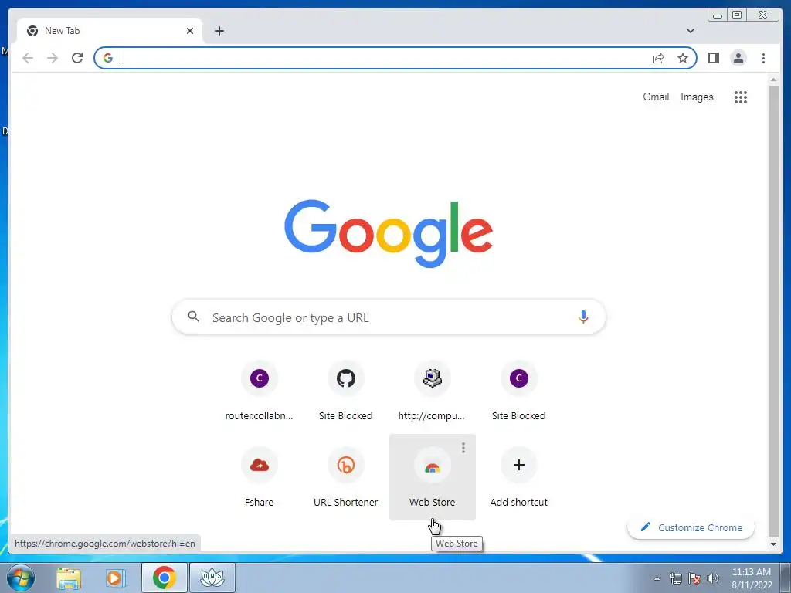Click the page scrollbar down arrow
This screenshot has width=791, height=593.
point(773,544)
